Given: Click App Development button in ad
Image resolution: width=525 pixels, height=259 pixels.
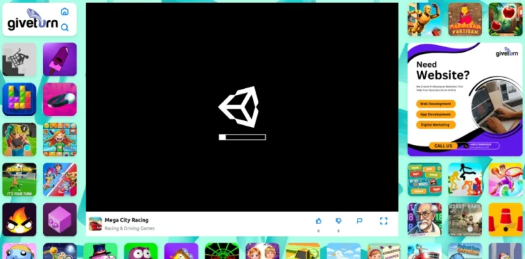Looking at the screenshot, I should [x=435, y=114].
